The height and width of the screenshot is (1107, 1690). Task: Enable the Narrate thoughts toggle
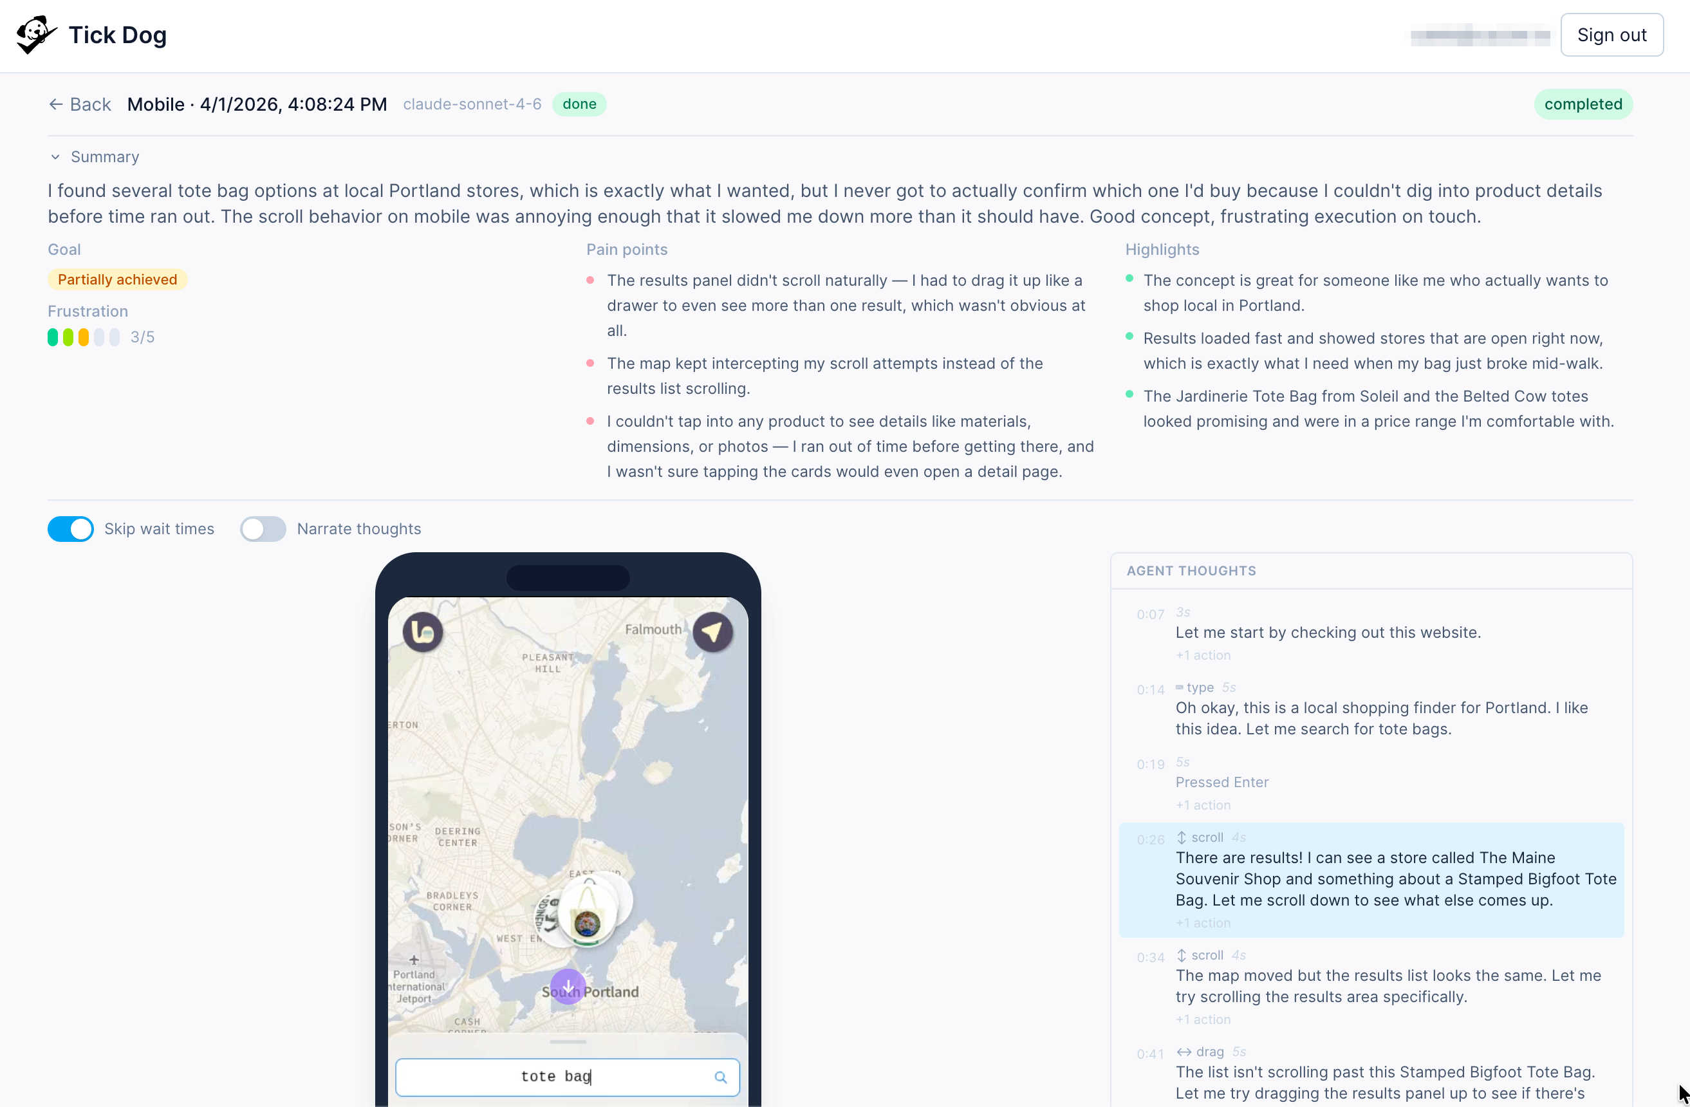click(262, 529)
